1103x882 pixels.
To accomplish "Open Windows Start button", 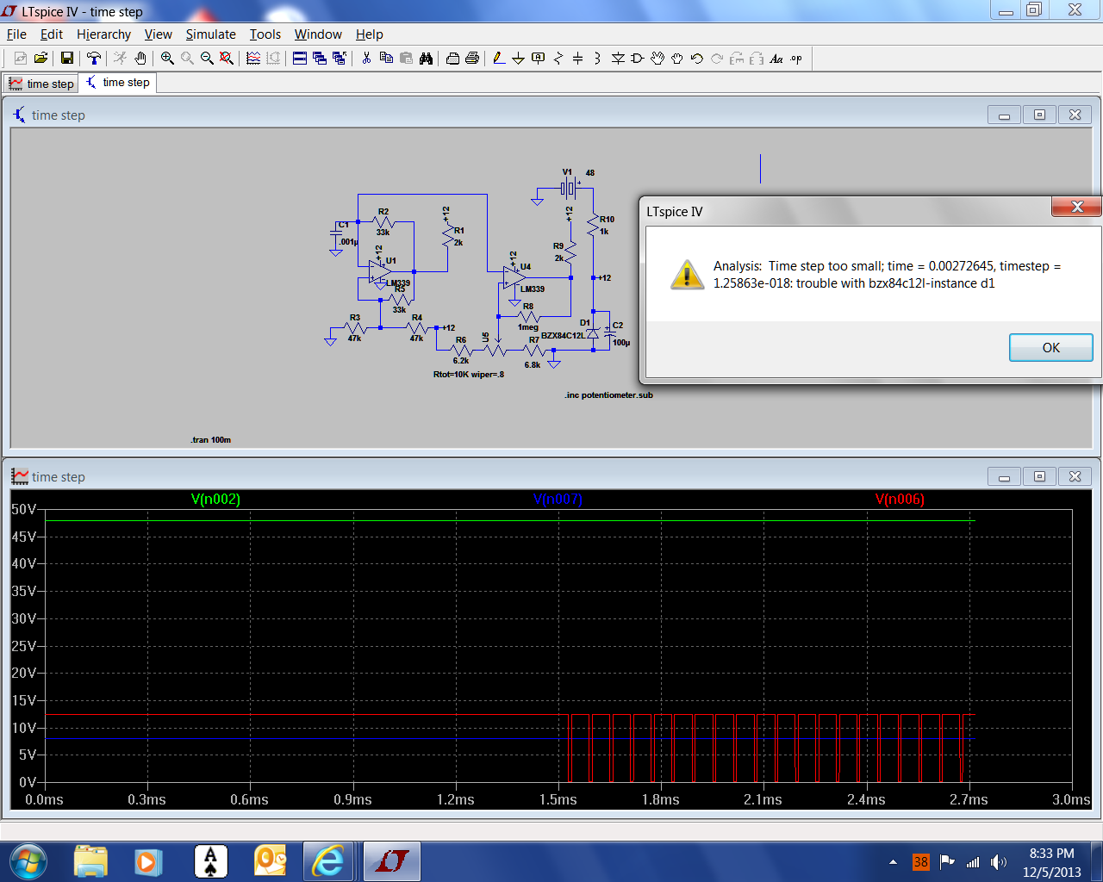I will coord(28,861).
